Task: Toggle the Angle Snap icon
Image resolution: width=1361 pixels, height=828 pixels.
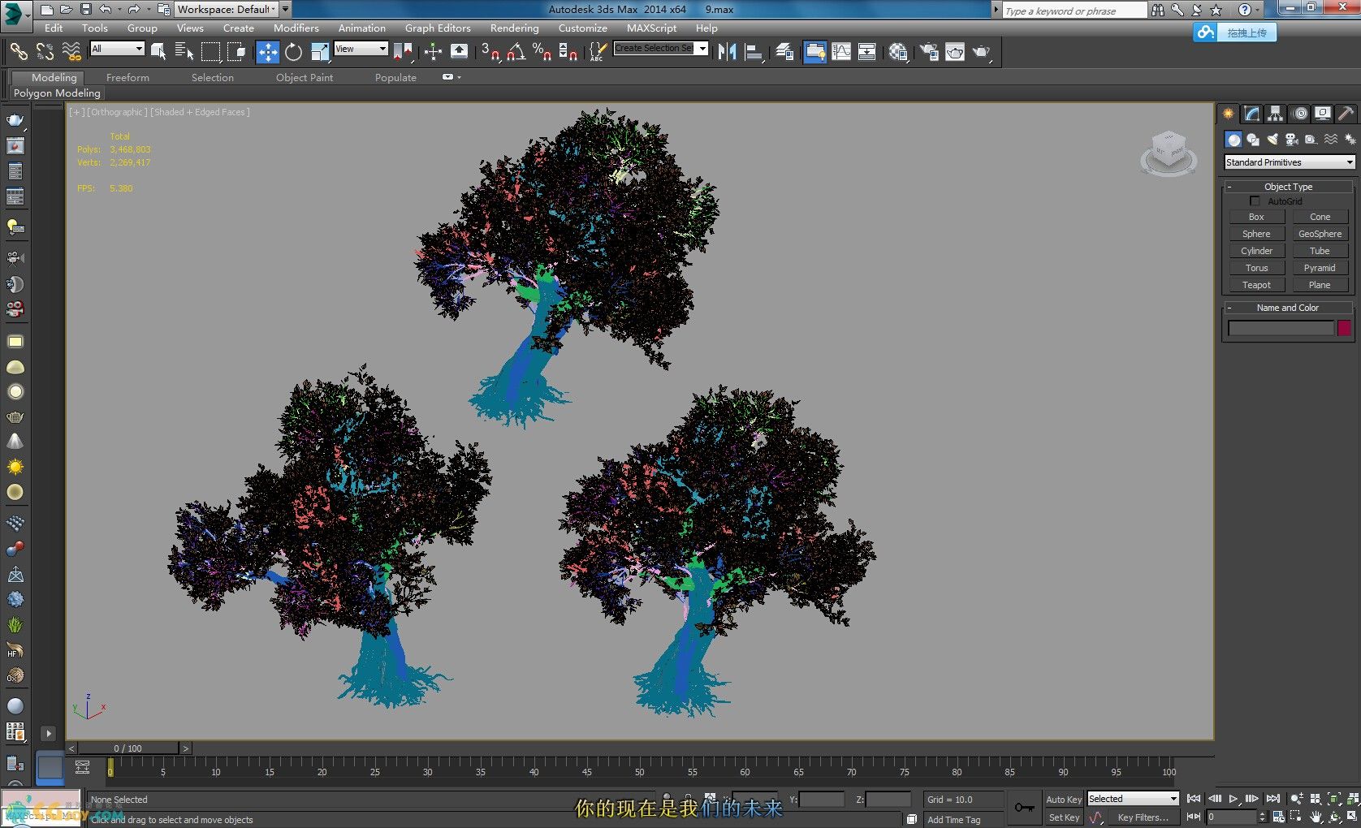Action: click(x=516, y=52)
